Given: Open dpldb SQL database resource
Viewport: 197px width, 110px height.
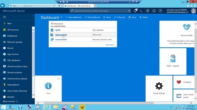Looking at the screenshot, I should tap(58, 30).
